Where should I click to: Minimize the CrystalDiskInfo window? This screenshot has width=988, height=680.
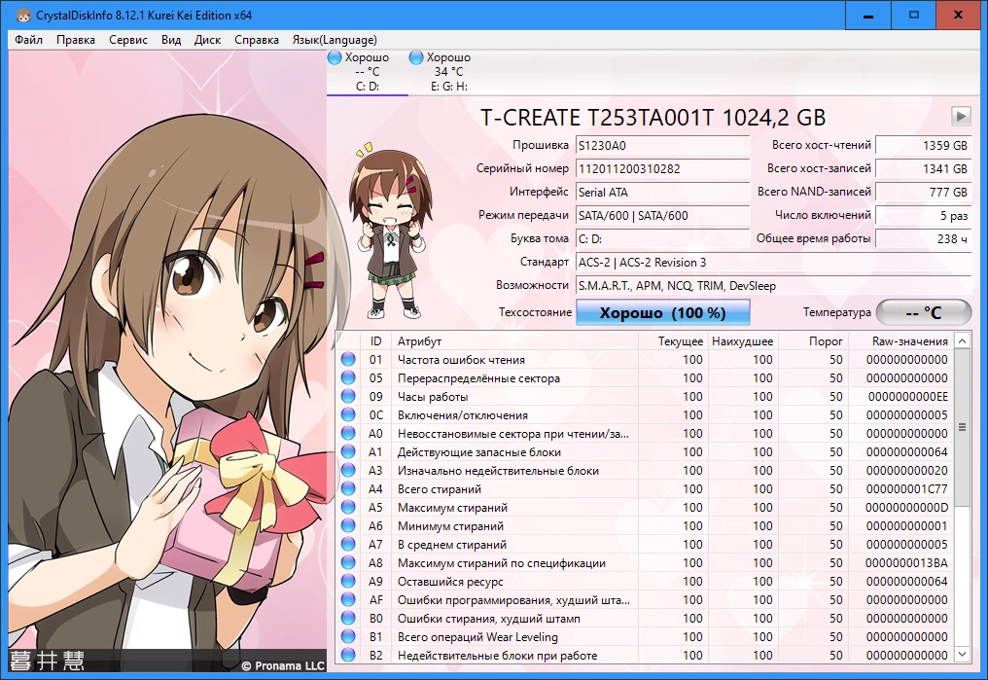tap(868, 15)
